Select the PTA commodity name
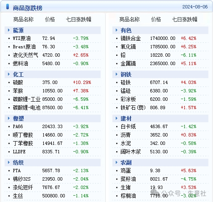This screenshot has width=213, height=202. pyautogui.click(x=17, y=171)
